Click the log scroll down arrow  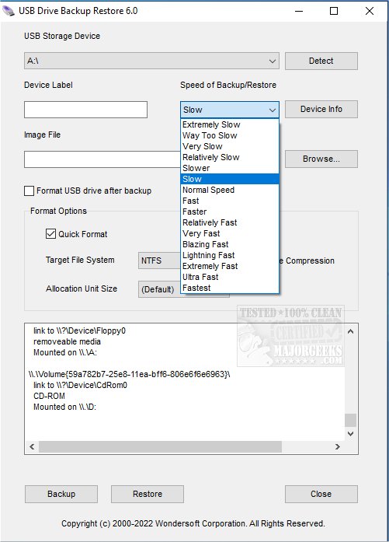[351, 433]
